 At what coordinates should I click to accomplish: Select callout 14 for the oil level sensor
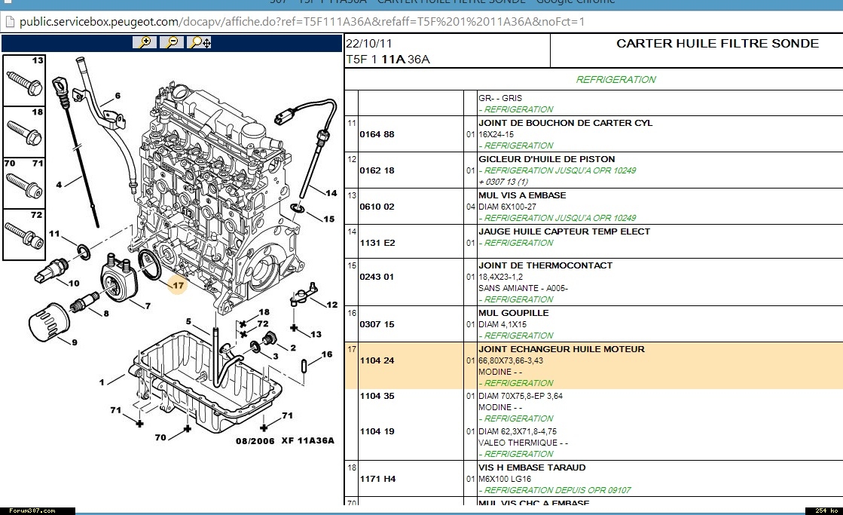pos(331,193)
